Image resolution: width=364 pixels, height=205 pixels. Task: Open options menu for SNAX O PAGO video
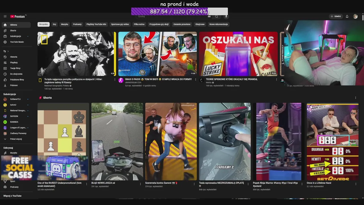[195, 79]
